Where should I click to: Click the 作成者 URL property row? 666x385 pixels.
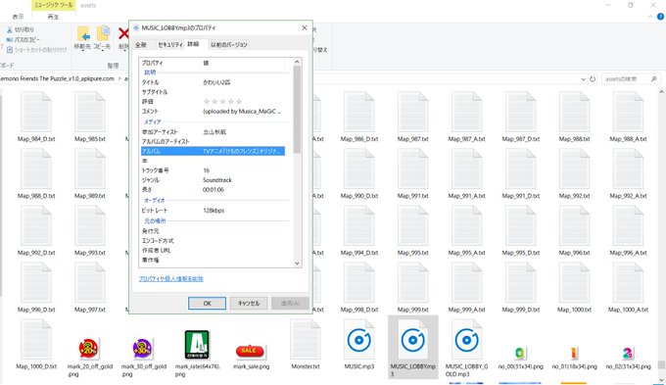(213, 251)
